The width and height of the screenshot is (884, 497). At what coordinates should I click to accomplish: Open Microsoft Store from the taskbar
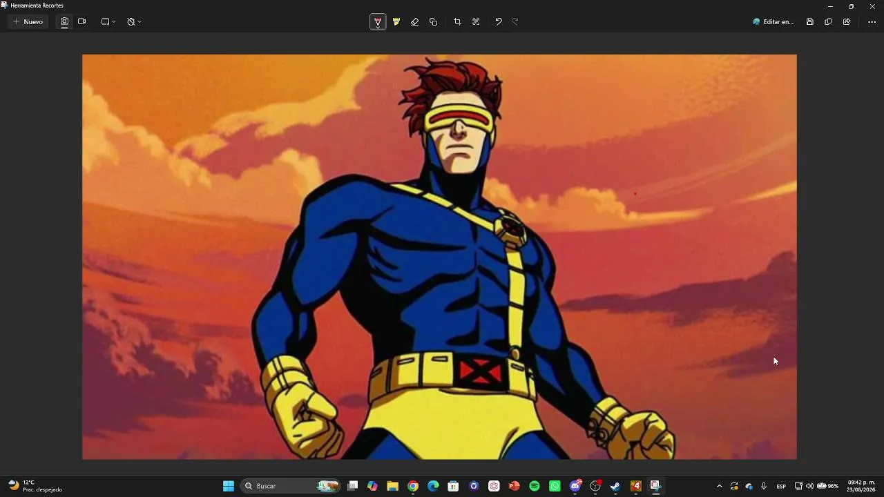point(453,486)
